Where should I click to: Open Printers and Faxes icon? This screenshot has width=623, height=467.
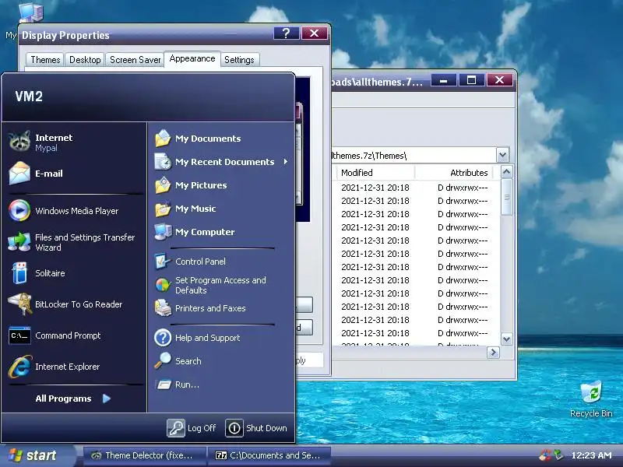pyautogui.click(x=163, y=308)
